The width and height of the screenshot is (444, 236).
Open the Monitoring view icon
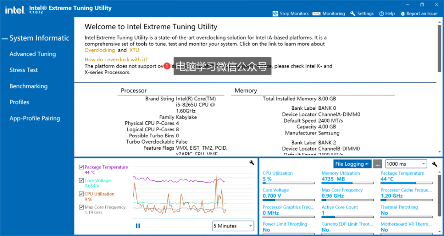click(316, 14)
